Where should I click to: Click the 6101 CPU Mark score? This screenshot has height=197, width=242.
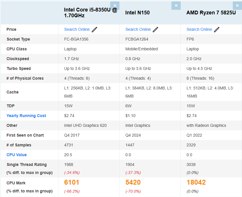tap(72, 182)
